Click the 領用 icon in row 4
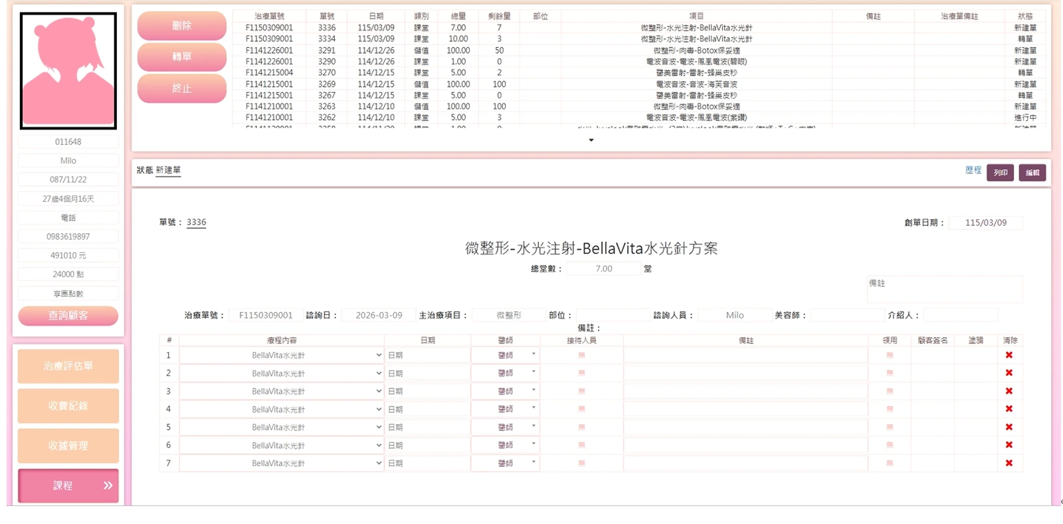 [x=890, y=409]
